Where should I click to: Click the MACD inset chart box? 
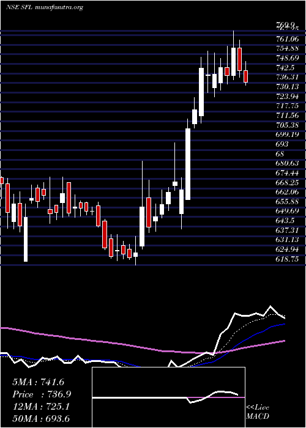168,397
